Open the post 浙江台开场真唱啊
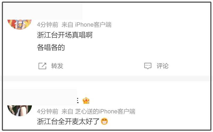Screen dimensions: 213x132 coord(65,35)
